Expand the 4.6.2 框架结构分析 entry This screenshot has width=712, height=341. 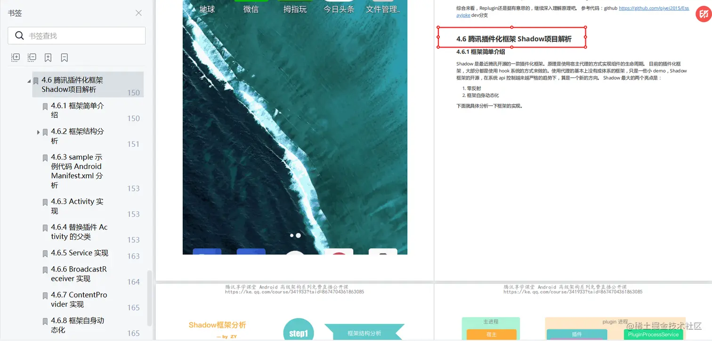[39, 132]
